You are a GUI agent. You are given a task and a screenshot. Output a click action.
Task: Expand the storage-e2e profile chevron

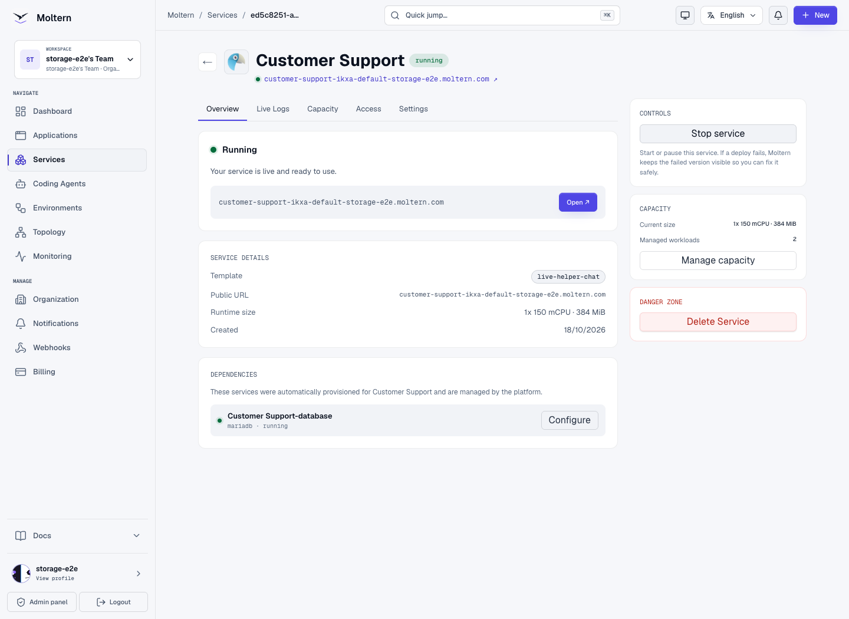[x=139, y=574]
